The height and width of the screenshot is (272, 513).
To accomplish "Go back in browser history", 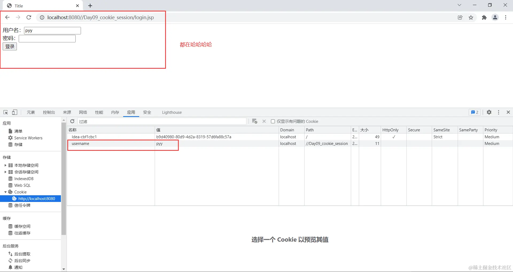I will coord(7,17).
